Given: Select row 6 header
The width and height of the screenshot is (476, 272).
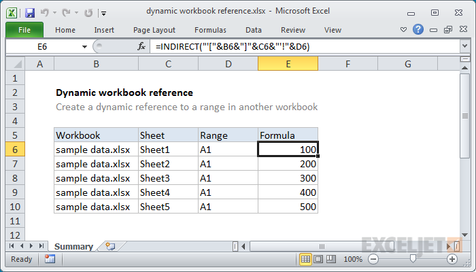Looking at the screenshot, I should tap(15, 150).
